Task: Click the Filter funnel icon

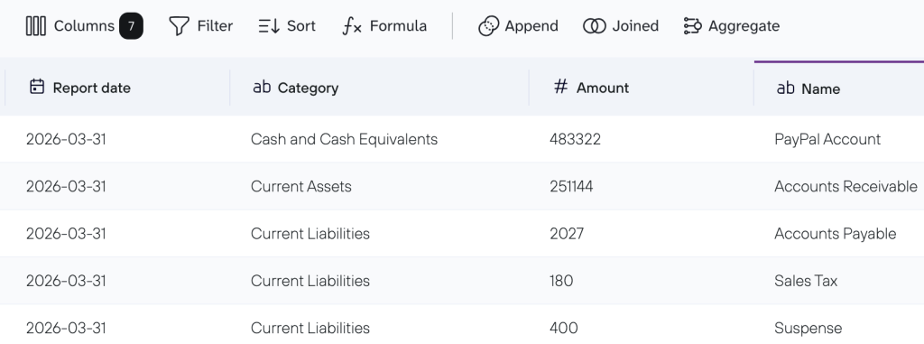Action: coord(180,26)
